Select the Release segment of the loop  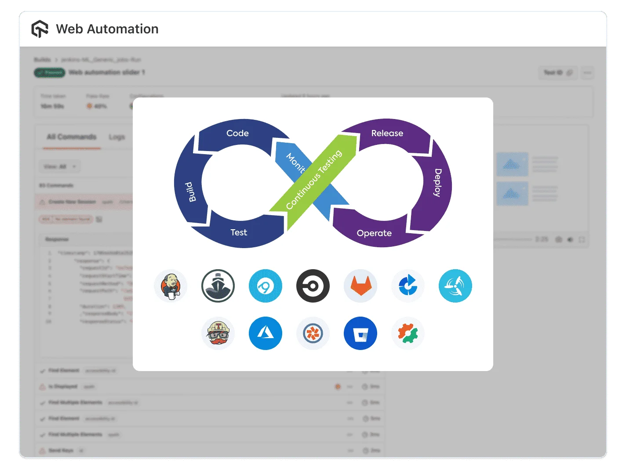point(387,134)
